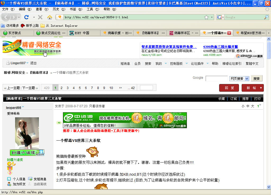
Task: Open the search engine selector dropdown arrow
Action: pos(223,17)
